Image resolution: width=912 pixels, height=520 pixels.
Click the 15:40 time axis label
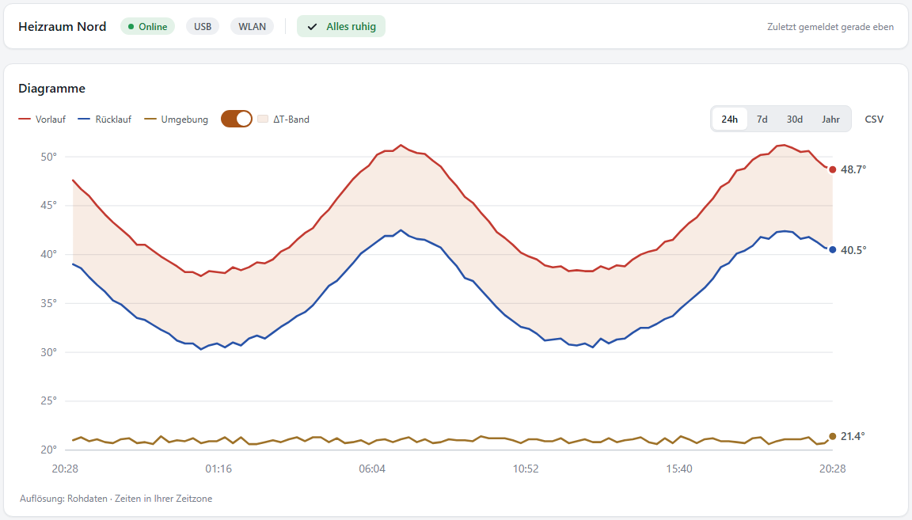click(678, 469)
